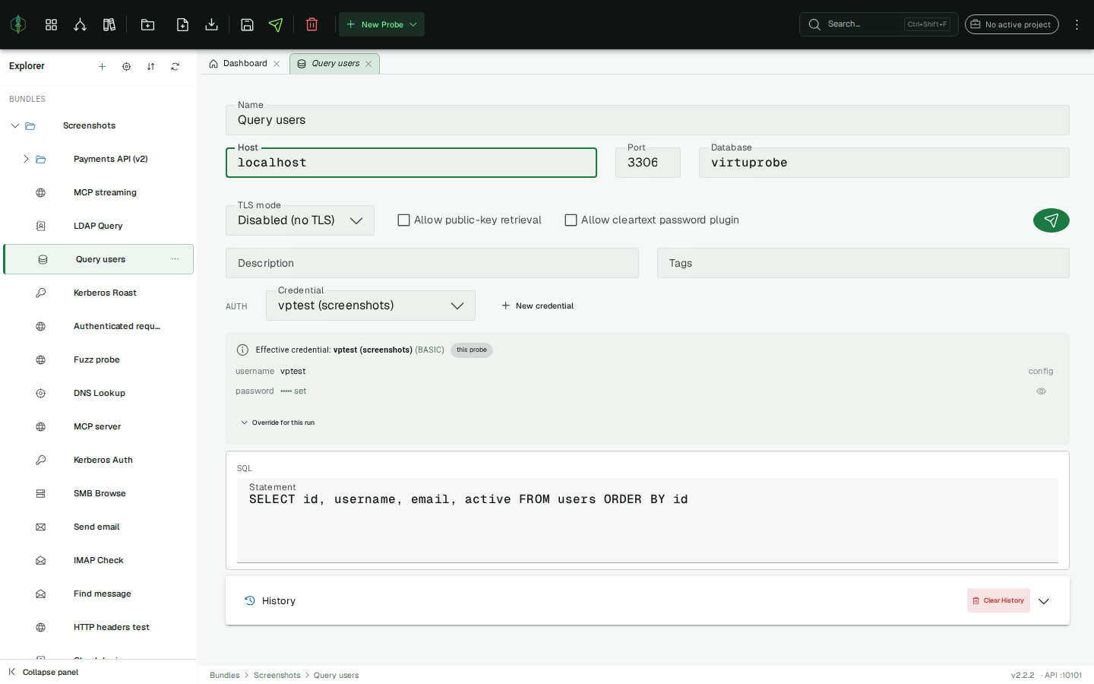Close the Dashboard tab
The height and width of the screenshot is (684, 1094).
277,64
